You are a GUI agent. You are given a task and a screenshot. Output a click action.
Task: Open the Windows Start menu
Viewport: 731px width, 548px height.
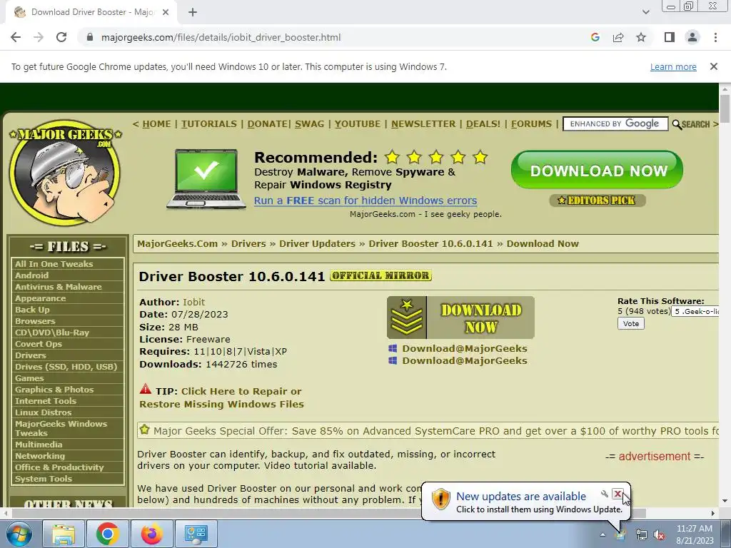click(19, 534)
